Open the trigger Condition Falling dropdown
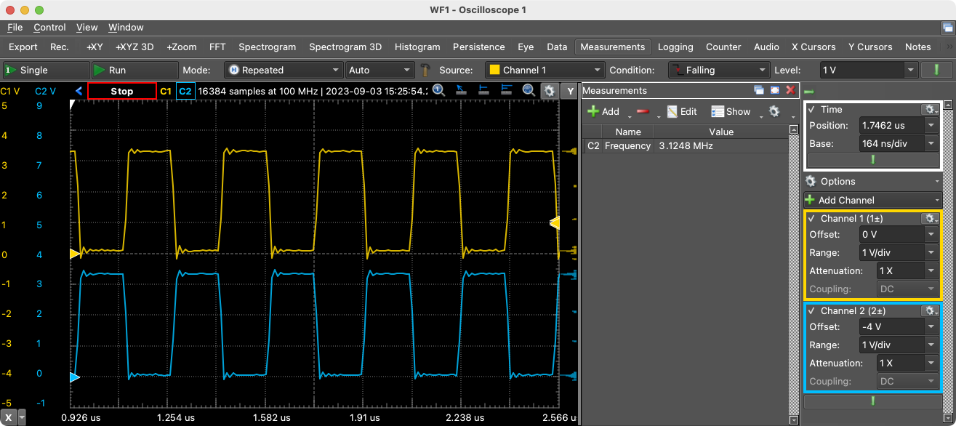 pyautogui.click(x=718, y=71)
